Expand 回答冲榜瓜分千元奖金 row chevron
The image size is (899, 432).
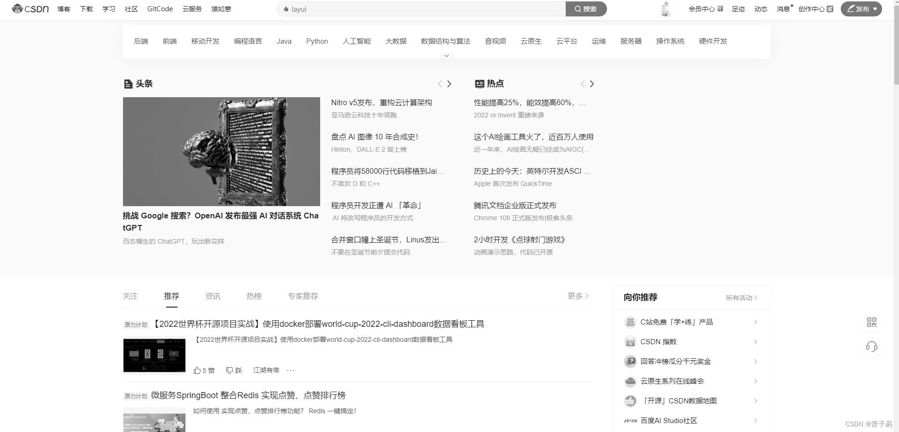click(755, 362)
